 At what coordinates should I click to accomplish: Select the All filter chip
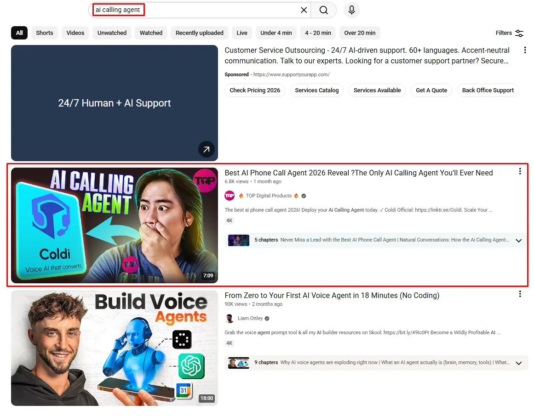click(19, 33)
